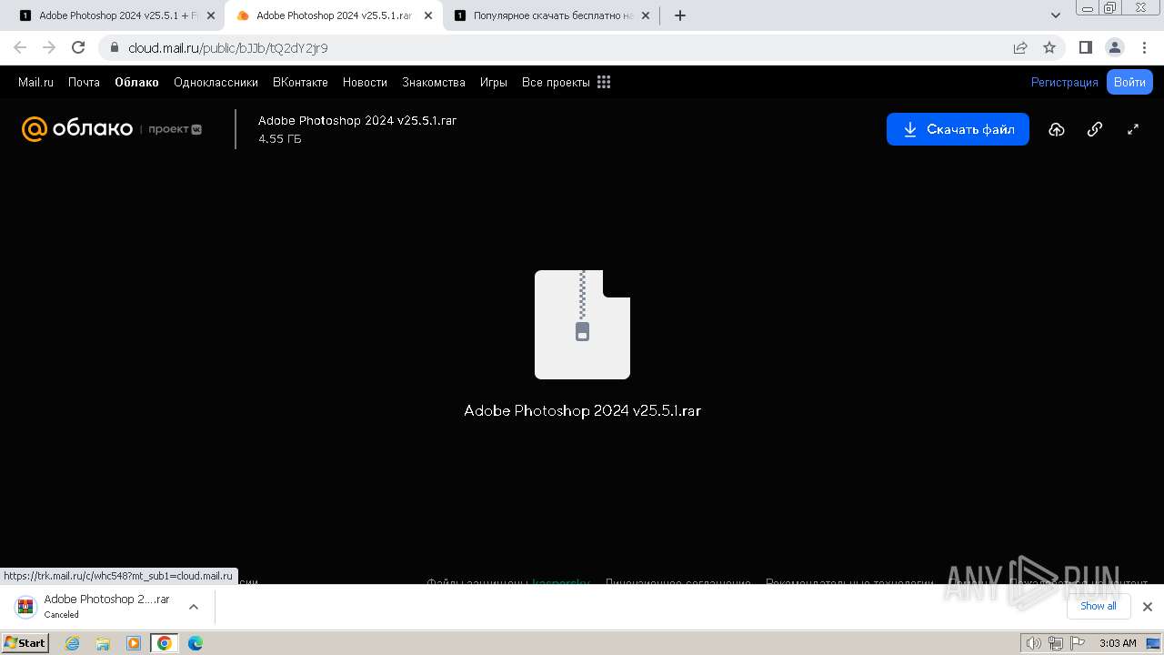Open Internet Explorer from taskbar
Viewport: 1164px width, 655px height.
tap(73, 643)
